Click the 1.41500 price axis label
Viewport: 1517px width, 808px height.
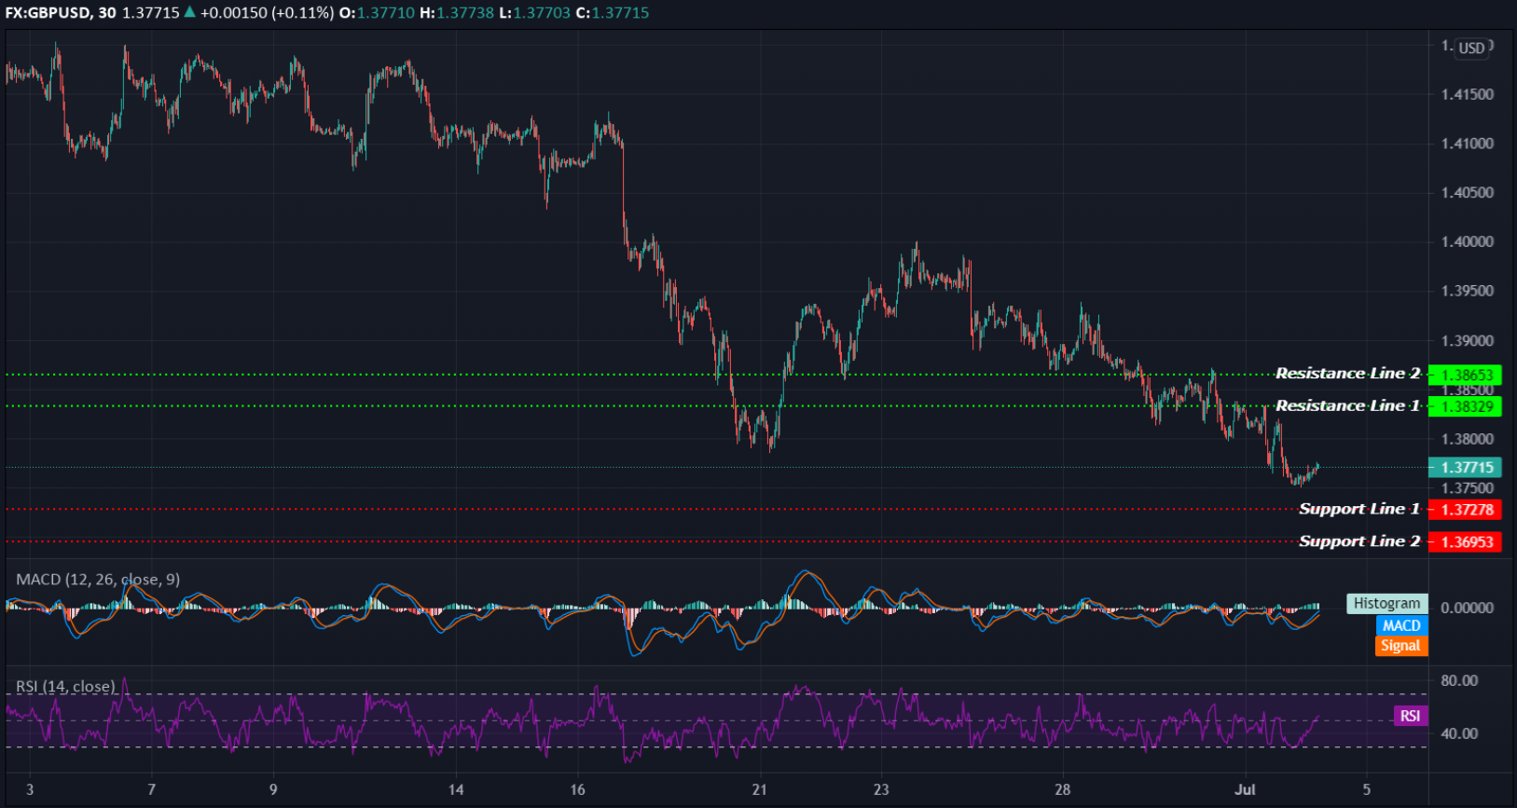point(1468,95)
